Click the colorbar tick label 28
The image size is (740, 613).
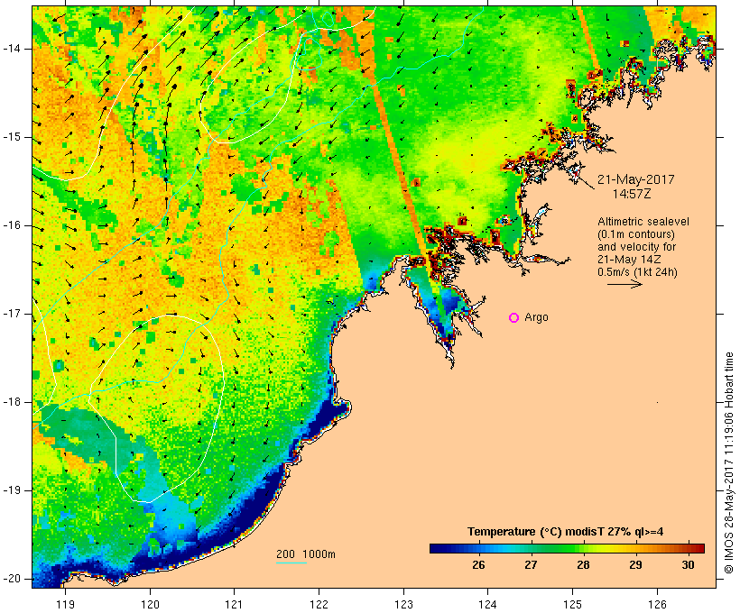pyautogui.click(x=583, y=564)
